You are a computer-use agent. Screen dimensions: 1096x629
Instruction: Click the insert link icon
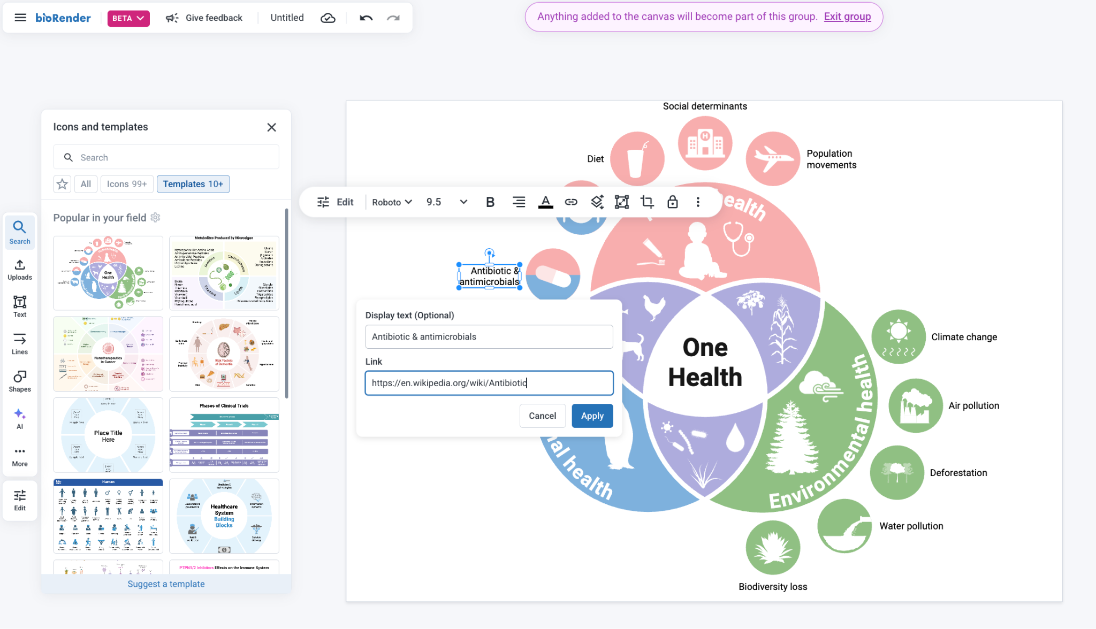point(571,202)
